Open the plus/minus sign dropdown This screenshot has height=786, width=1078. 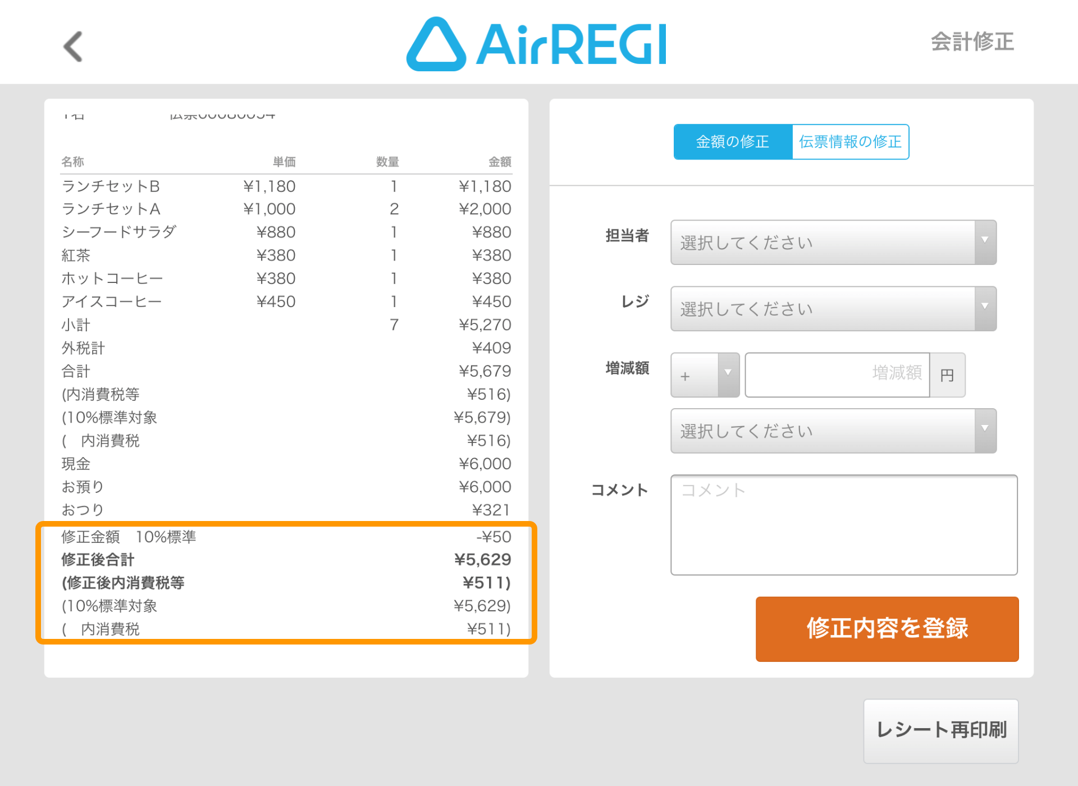(704, 375)
